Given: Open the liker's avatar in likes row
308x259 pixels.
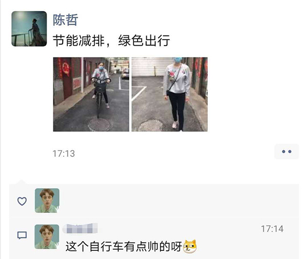Looking at the screenshot, I should (47, 201).
